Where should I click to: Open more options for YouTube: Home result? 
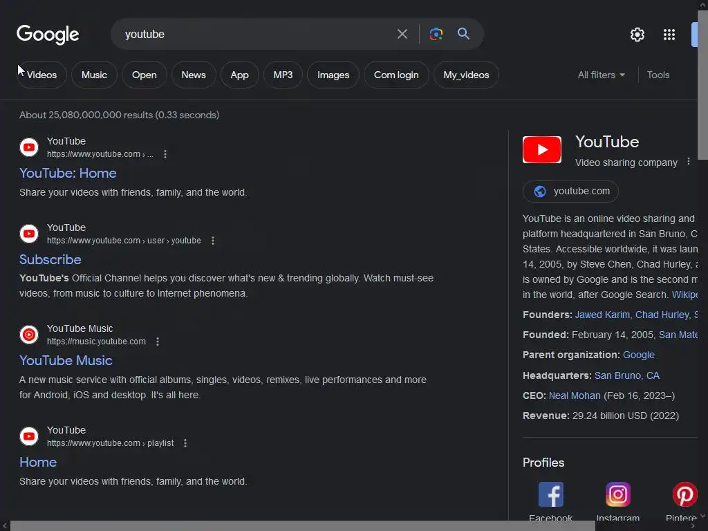coord(165,154)
